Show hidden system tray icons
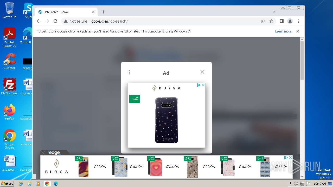Viewport: 333px width, 187px height. pos(290,184)
